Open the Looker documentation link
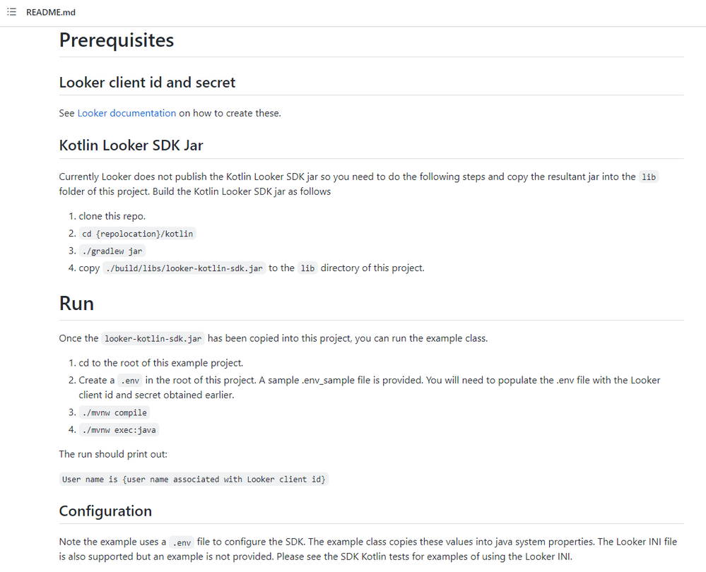The height and width of the screenshot is (572, 706). click(127, 114)
